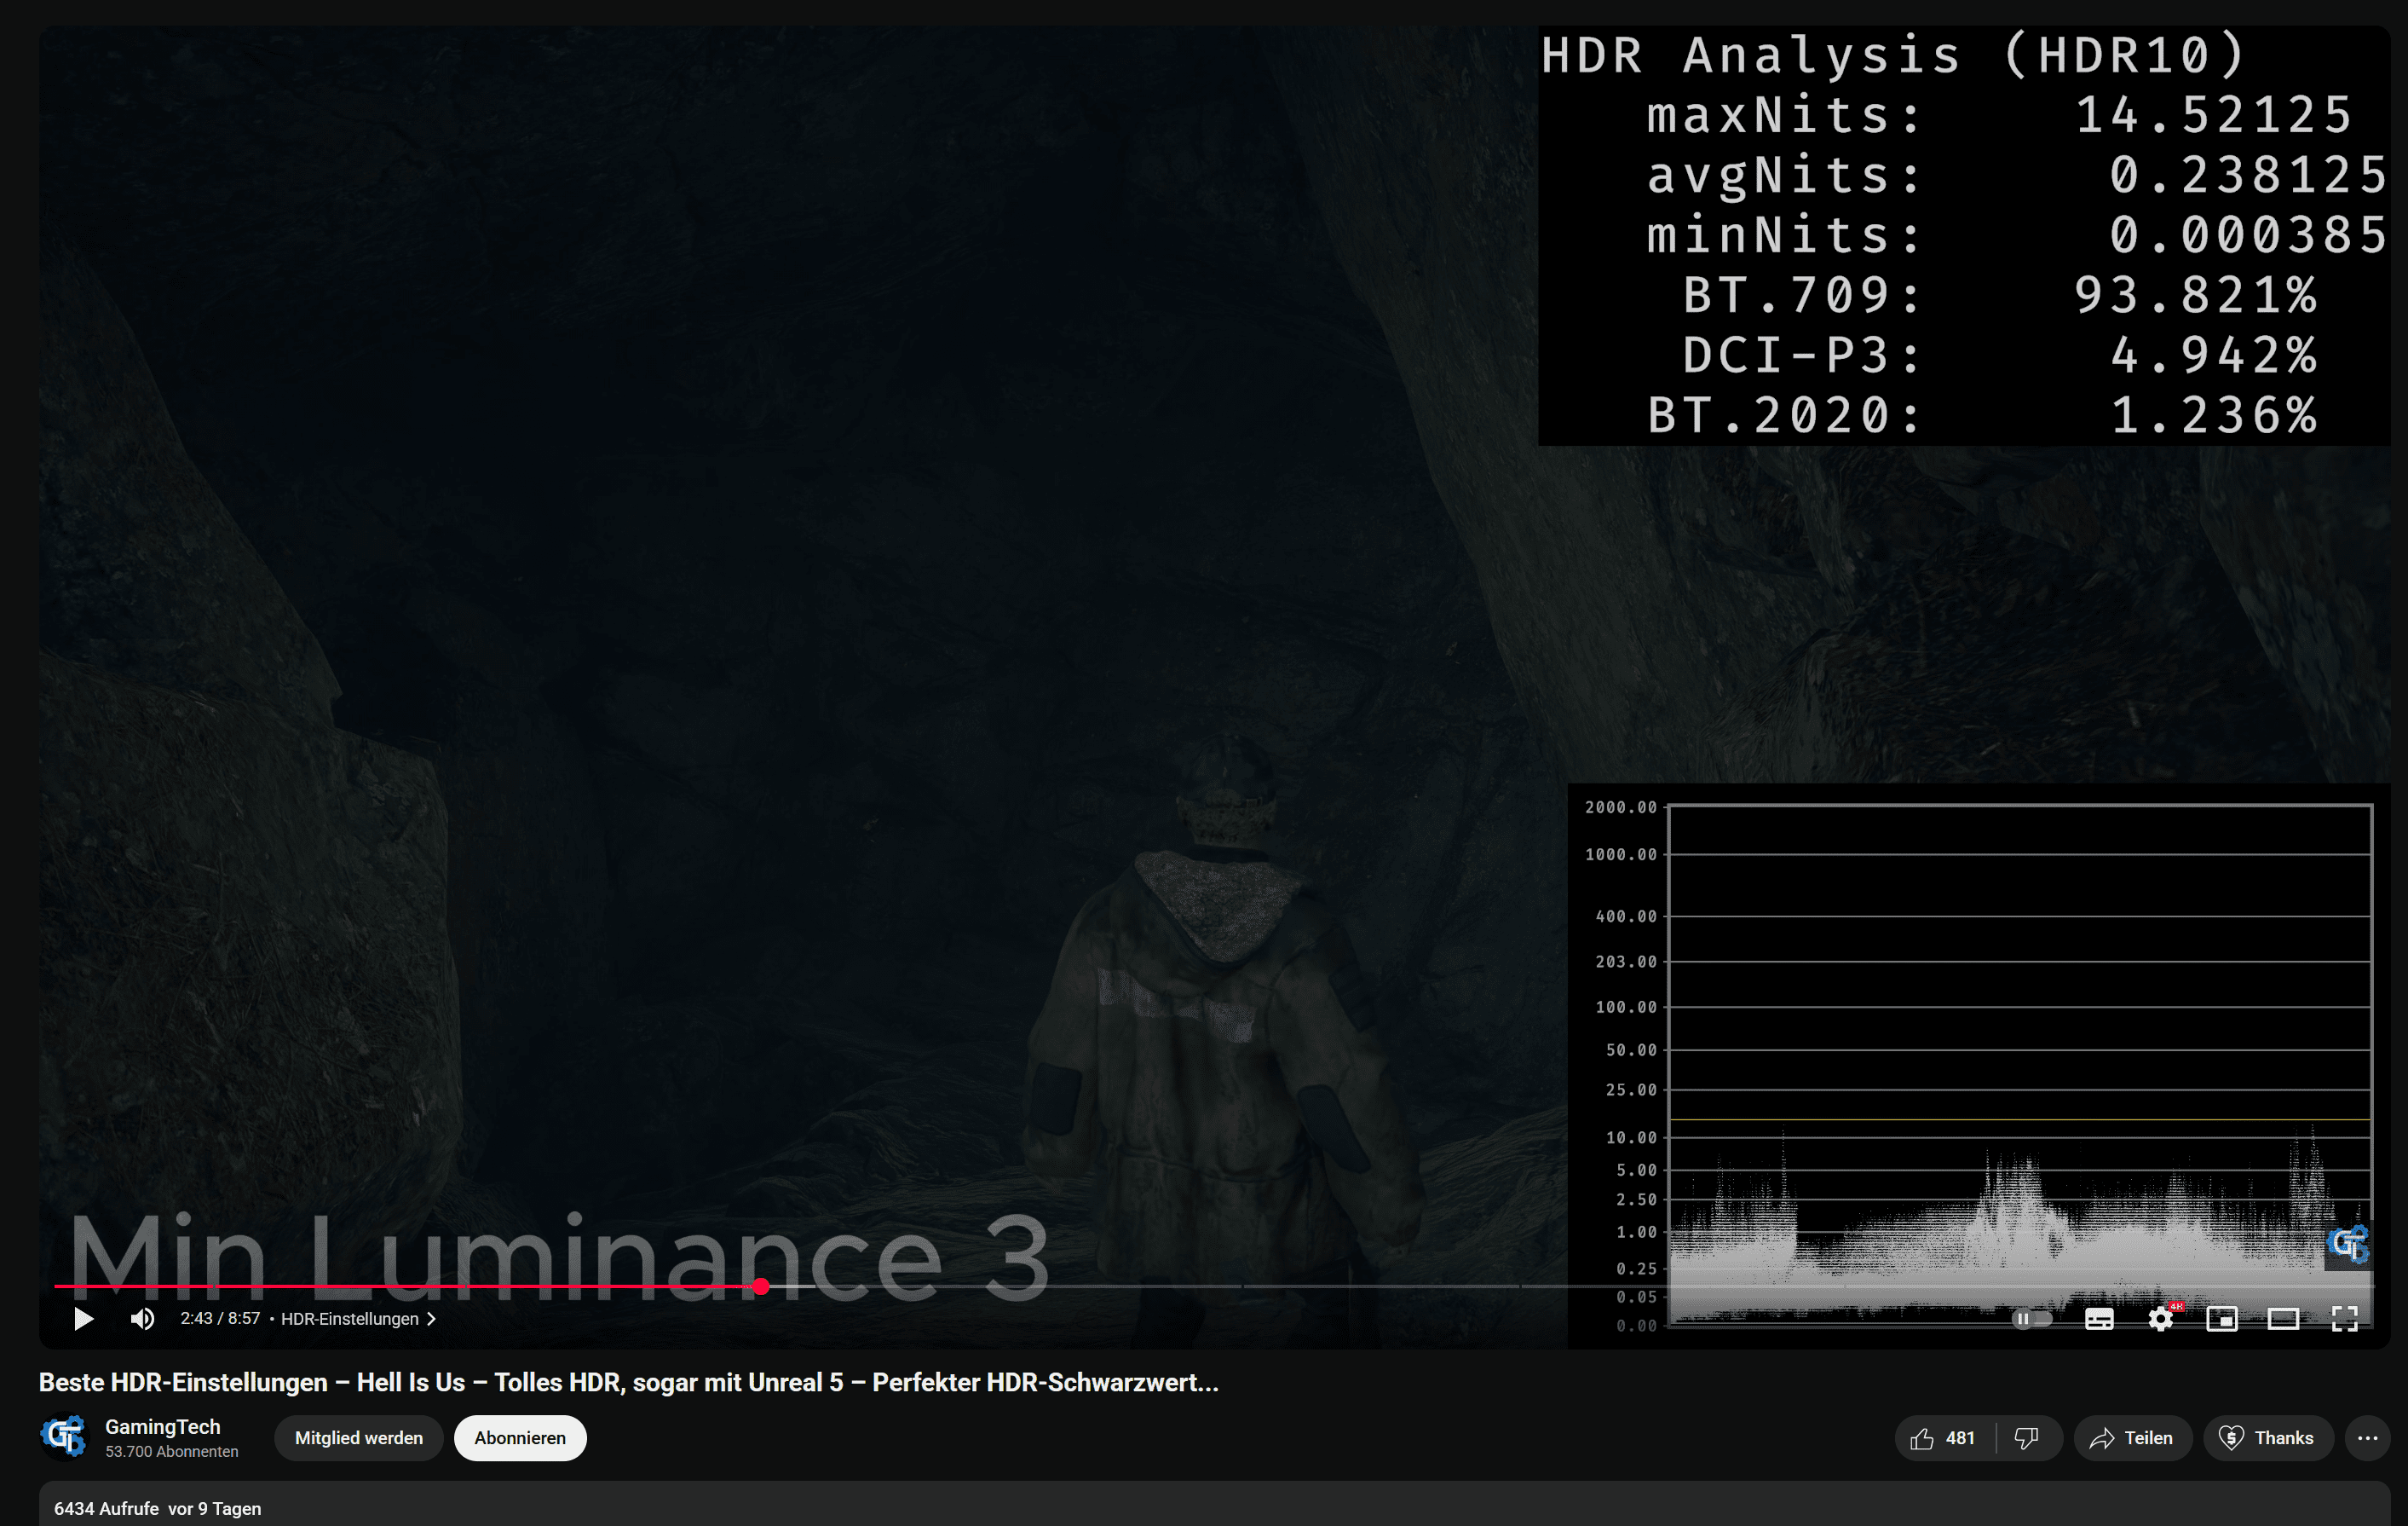The image size is (2408, 1526).
Task: Toggle the autoplay switch
Action: tap(2031, 1319)
